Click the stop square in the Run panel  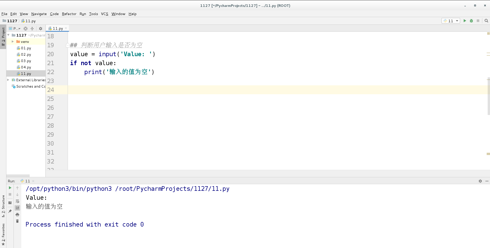(10, 194)
